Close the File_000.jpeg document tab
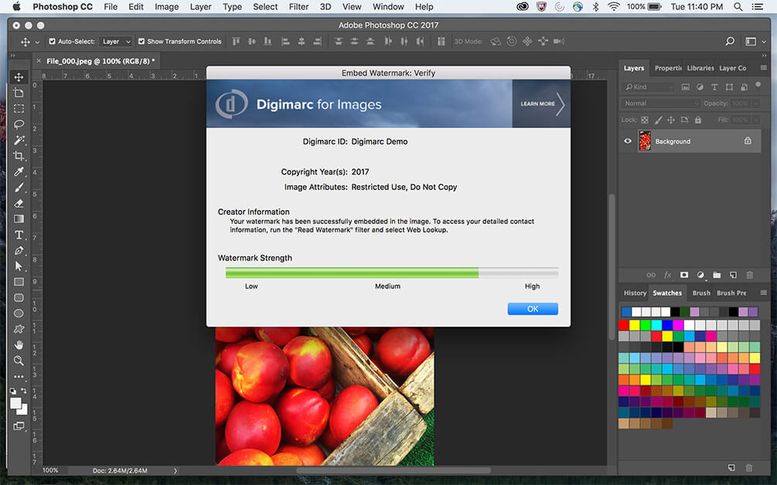Screen dimensions: 777x485 click(39, 61)
